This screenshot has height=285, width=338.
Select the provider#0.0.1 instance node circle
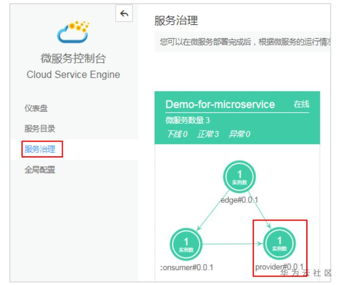tap(279, 243)
